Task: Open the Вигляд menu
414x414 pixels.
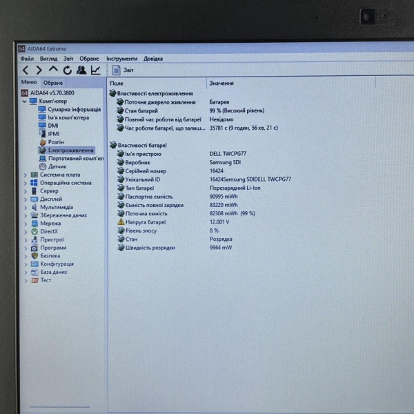Action: tap(48, 59)
